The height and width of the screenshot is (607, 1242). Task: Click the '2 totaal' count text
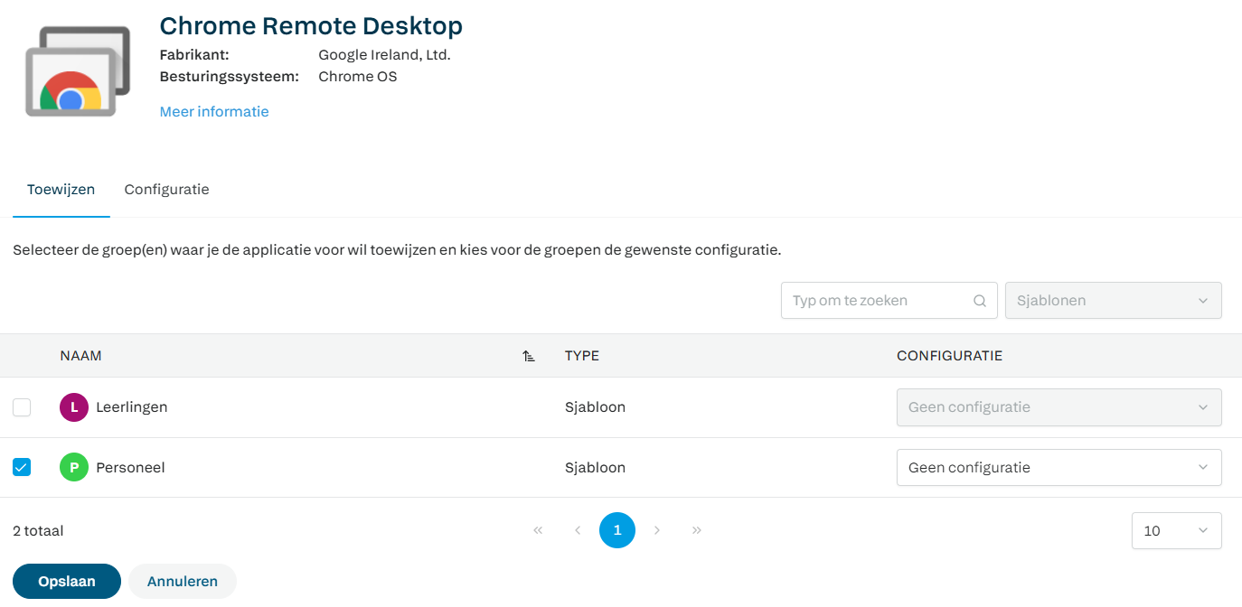38,531
